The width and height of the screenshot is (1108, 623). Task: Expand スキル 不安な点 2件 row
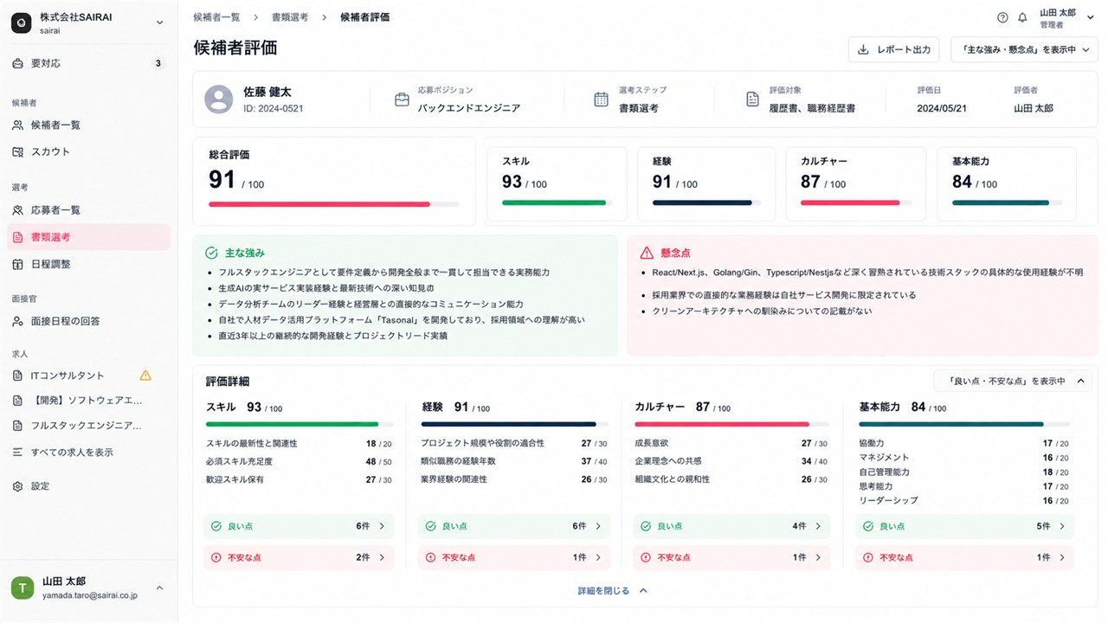[299, 557]
